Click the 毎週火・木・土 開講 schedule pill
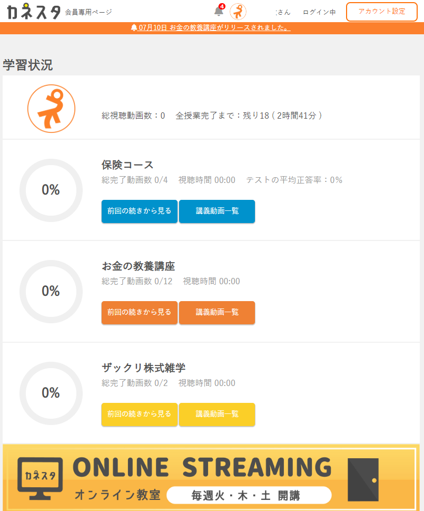The image size is (424, 511). pyautogui.click(x=249, y=495)
